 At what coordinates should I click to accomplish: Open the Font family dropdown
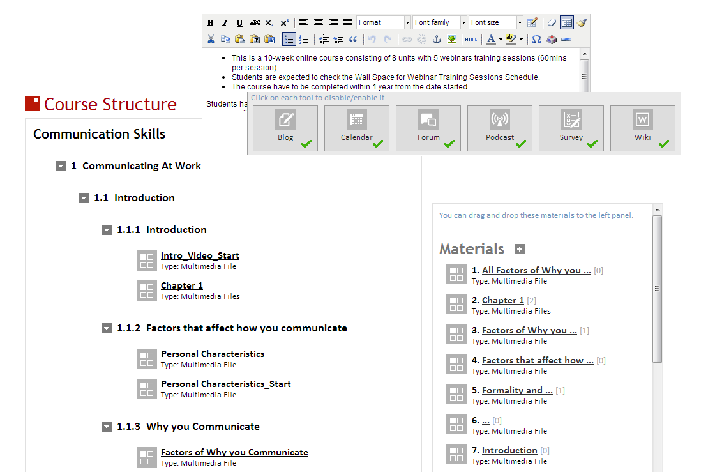click(440, 22)
